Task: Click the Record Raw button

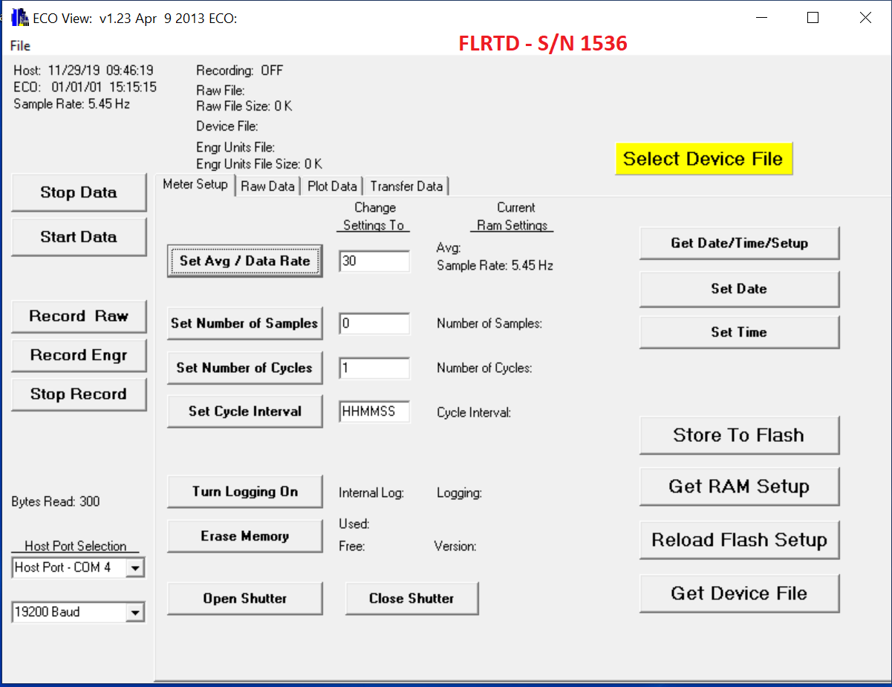Action: (x=79, y=316)
